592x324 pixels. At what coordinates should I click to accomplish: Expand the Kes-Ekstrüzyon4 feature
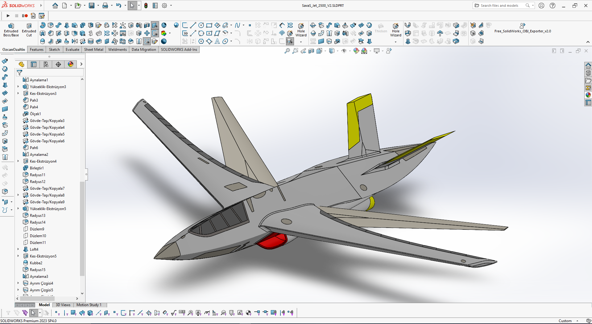point(18,161)
